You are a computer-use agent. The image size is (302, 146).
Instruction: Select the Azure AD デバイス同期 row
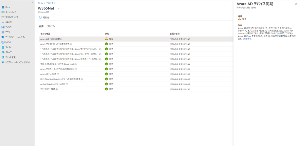click(x=136, y=39)
